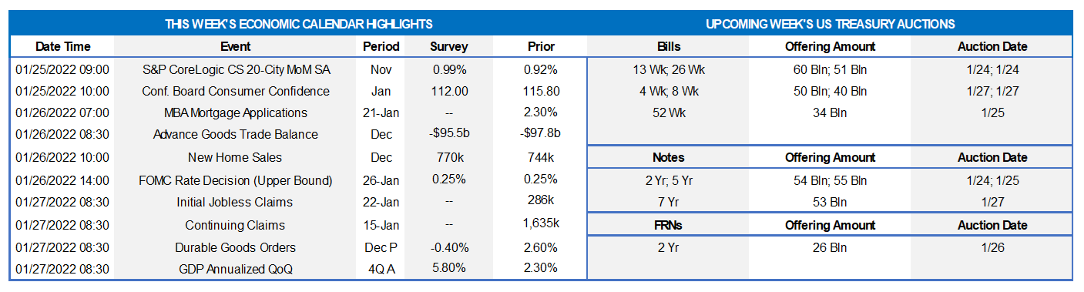1084x292 pixels.
Task: Select the Advance Goods Trade Balance event
Action: pos(236,134)
